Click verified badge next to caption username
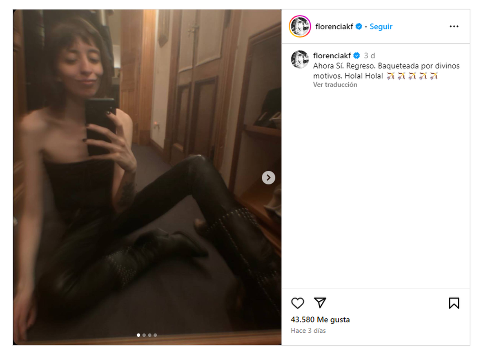The height and width of the screenshot is (362, 490). click(356, 56)
